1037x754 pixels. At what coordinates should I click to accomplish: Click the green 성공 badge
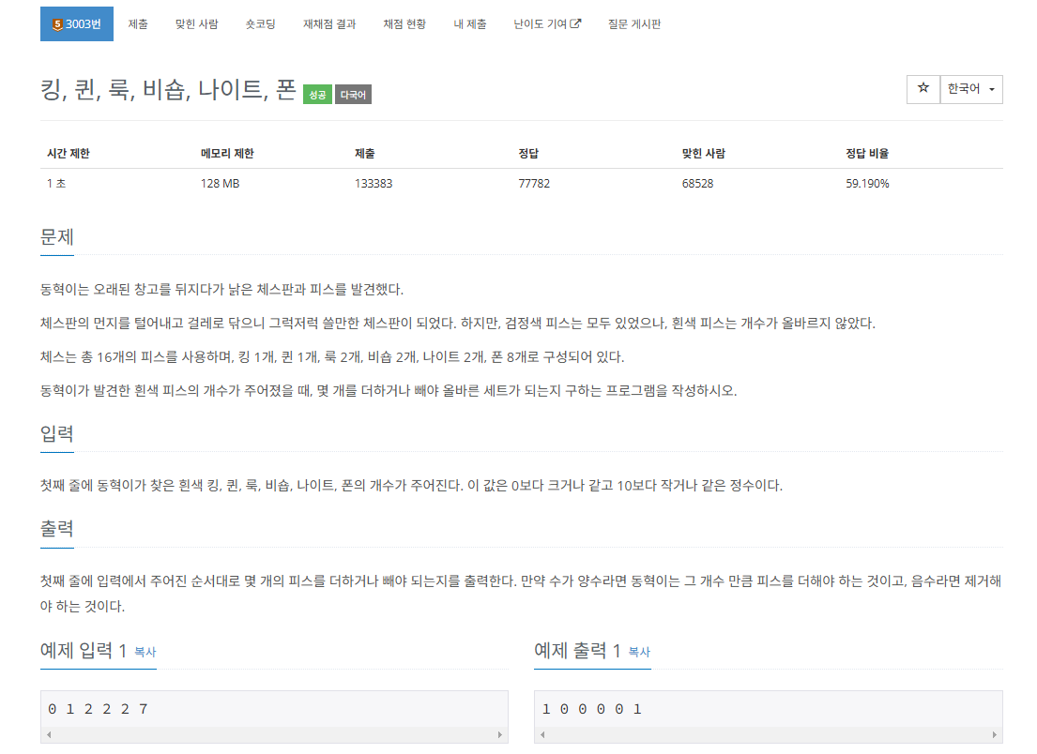(x=317, y=95)
